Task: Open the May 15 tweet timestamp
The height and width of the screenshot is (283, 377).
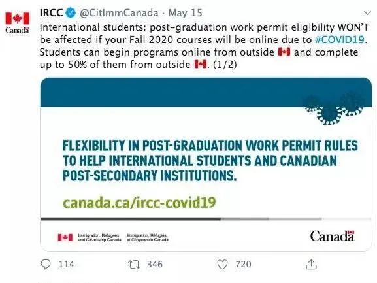Action: [185, 13]
